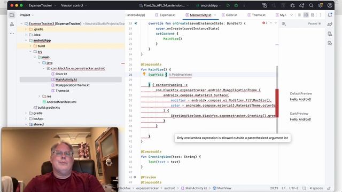Switch editor to Design-only view
The image size is (342, 192).
pos(313,15)
